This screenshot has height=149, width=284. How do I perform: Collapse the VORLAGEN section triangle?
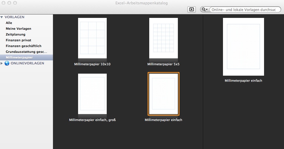pos(2,17)
